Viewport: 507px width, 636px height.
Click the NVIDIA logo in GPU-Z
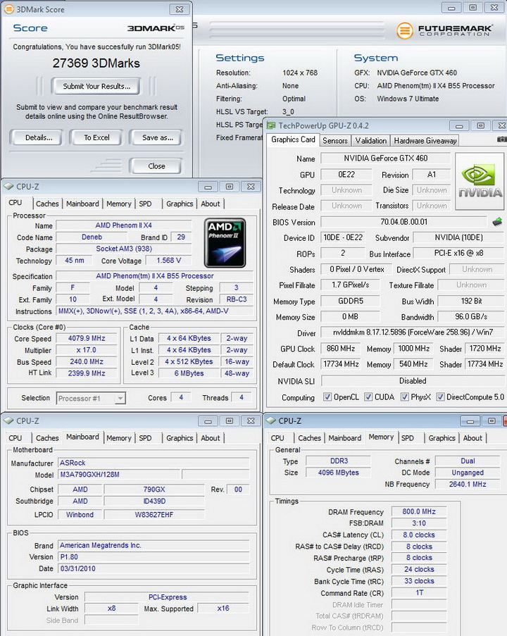pos(480,181)
